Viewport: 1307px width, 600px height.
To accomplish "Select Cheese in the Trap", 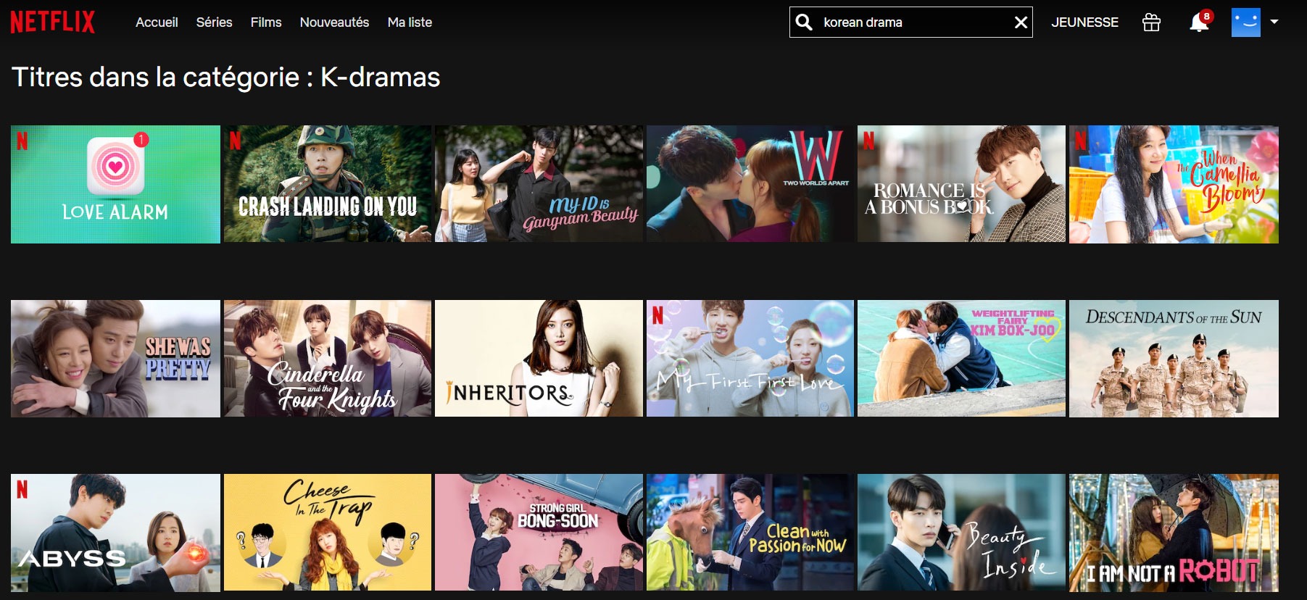I will coord(328,533).
